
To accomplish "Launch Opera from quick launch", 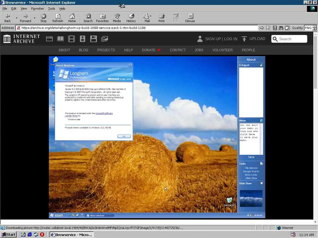I will [x=42, y=235].
